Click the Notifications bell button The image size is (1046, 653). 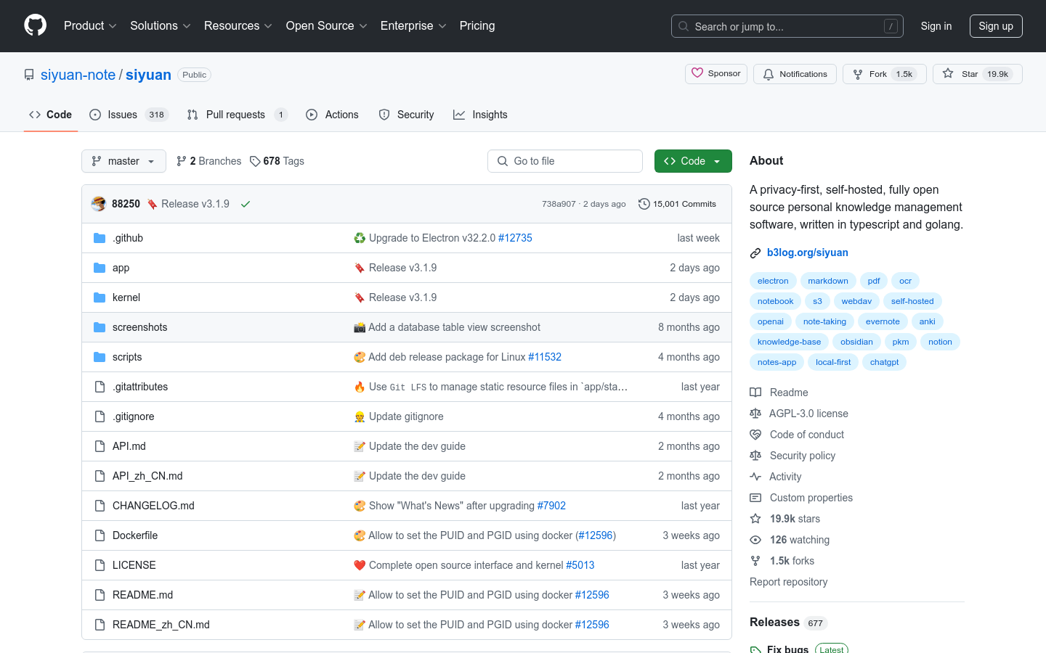[x=795, y=74]
